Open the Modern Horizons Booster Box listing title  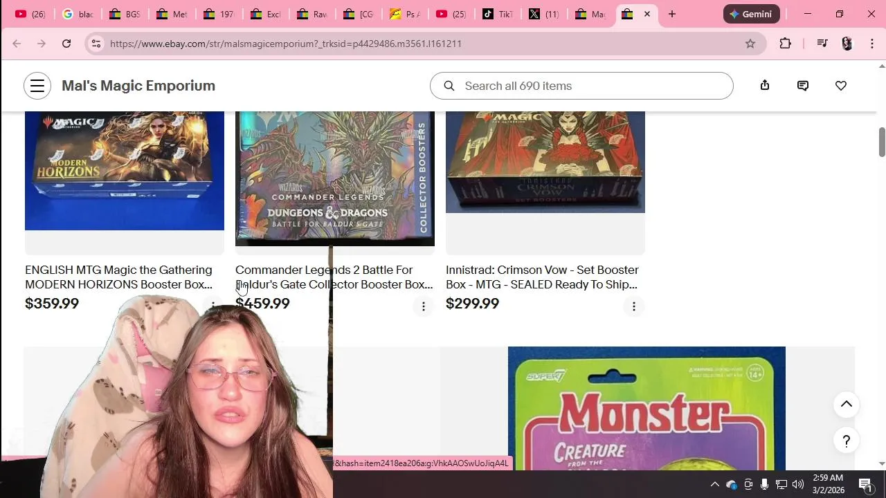coord(119,277)
